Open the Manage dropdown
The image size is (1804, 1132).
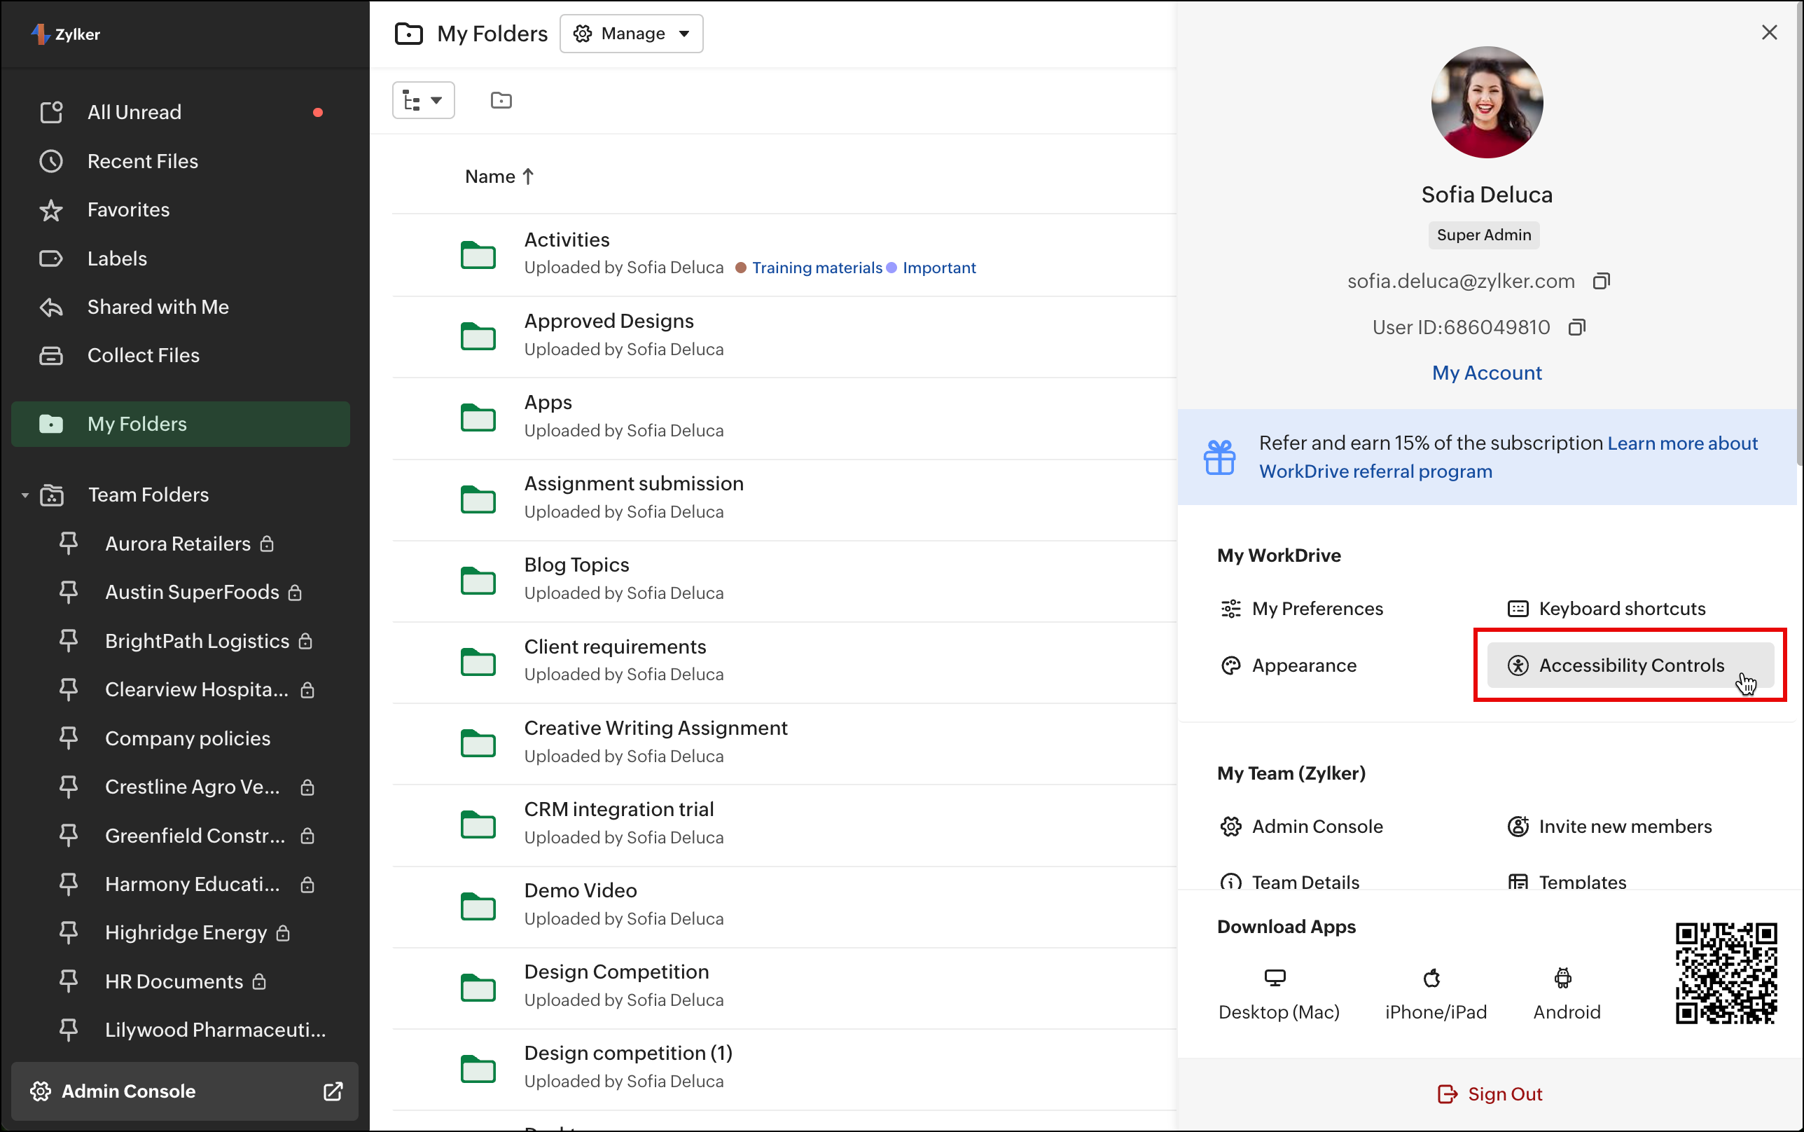tap(631, 34)
